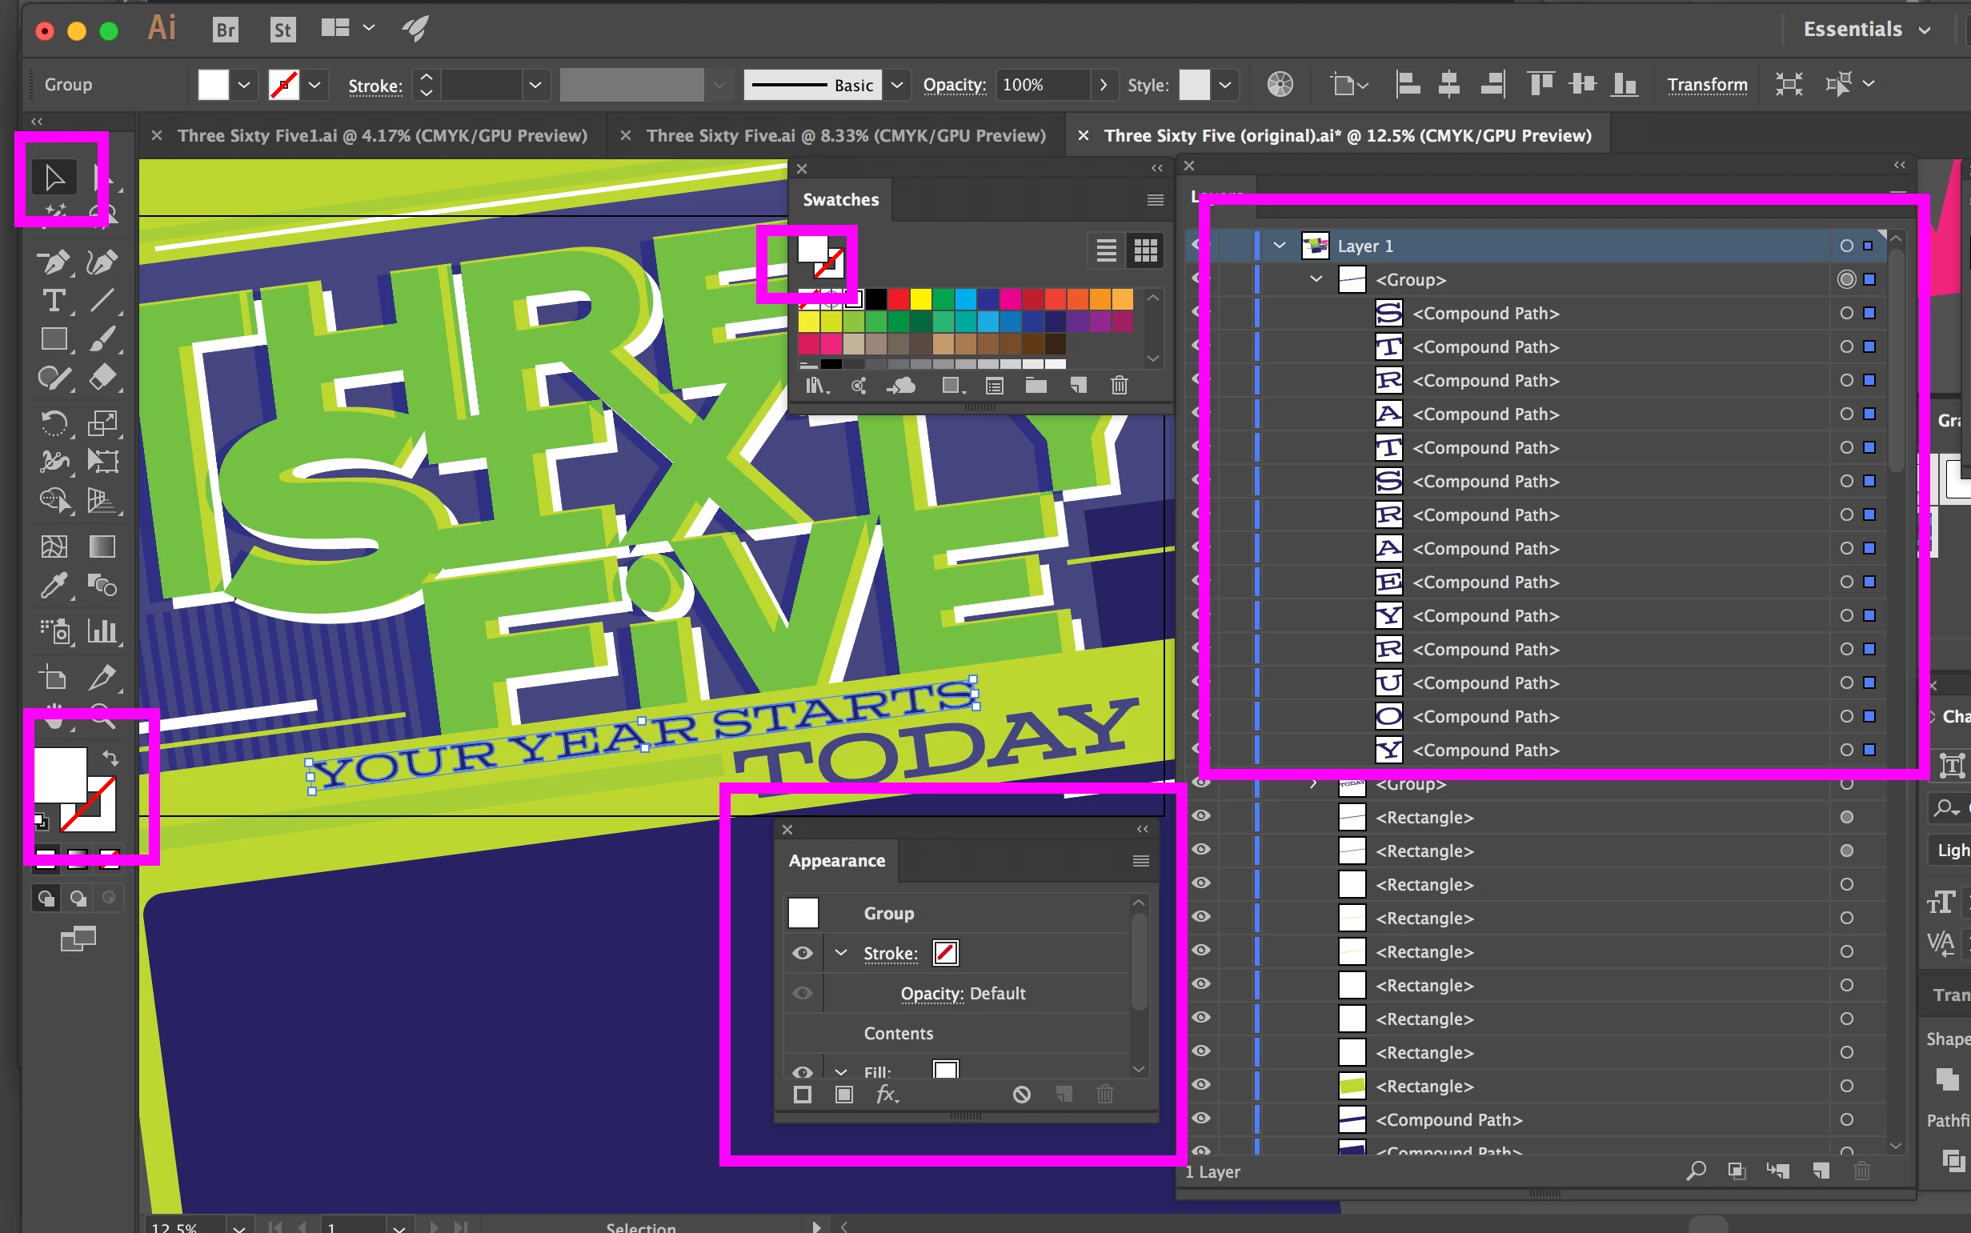This screenshot has height=1233, width=1971.
Task: Click the red swatch in Swatches panel
Action: tap(898, 299)
